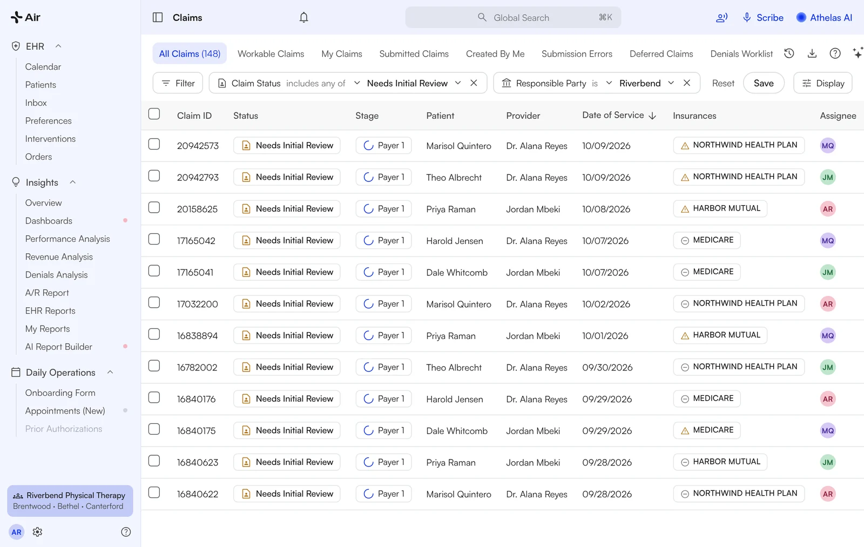Open Created By Me tab
The height and width of the screenshot is (547, 864).
495,54
